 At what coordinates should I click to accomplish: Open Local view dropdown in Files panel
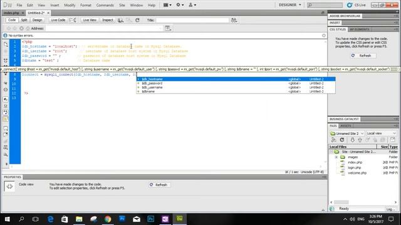382,133
